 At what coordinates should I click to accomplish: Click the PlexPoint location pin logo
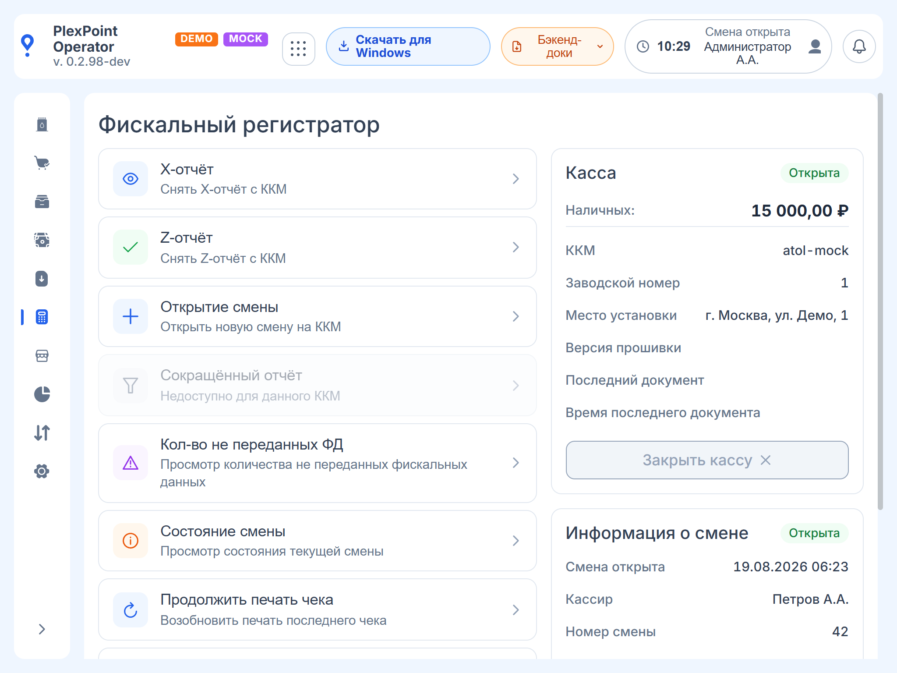(28, 46)
